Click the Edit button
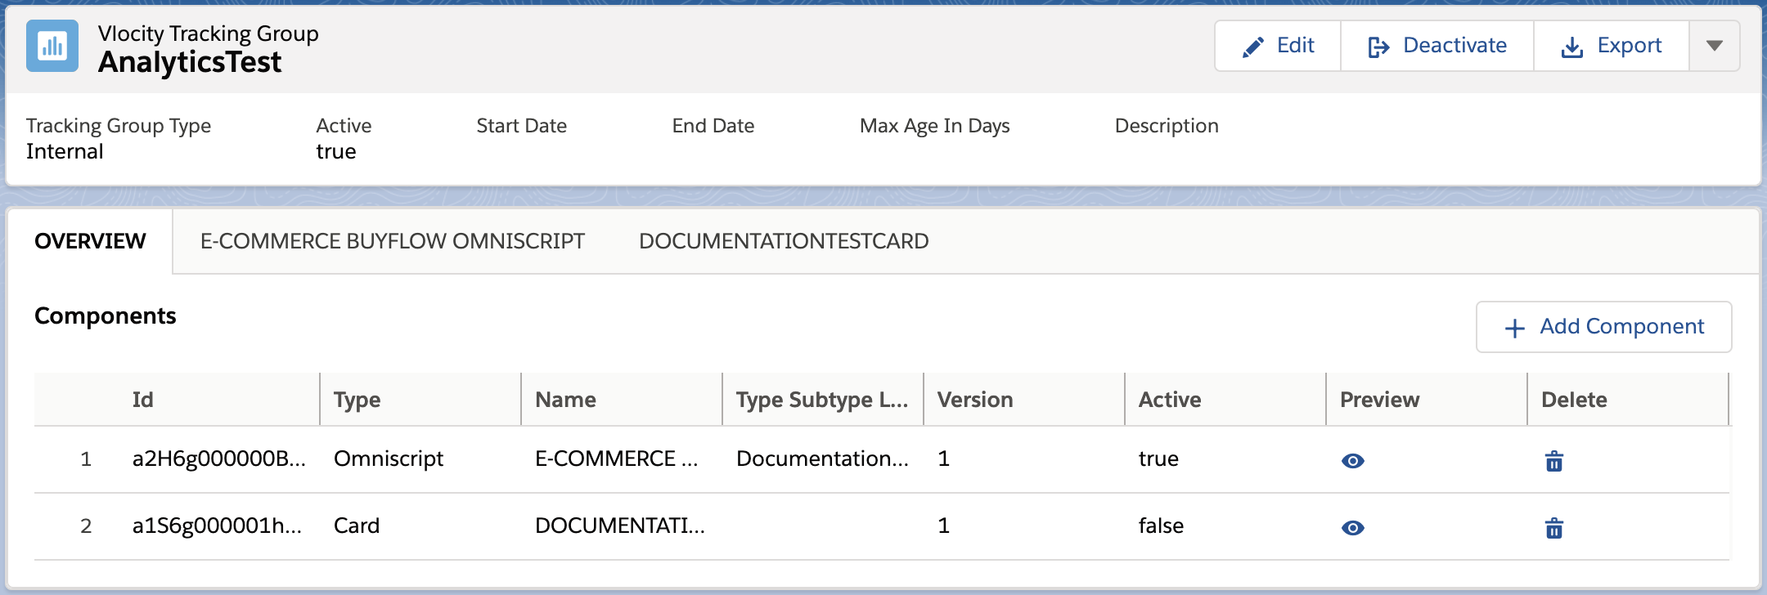This screenshot has height=595, width=1767. 1278,46
